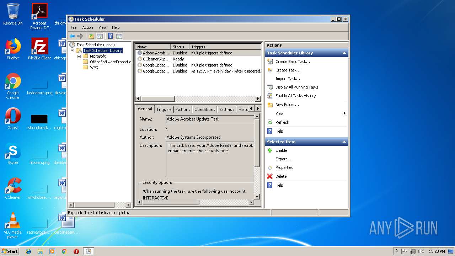
Task: Sort tasks by the Status column header
Action: (180, 47)
